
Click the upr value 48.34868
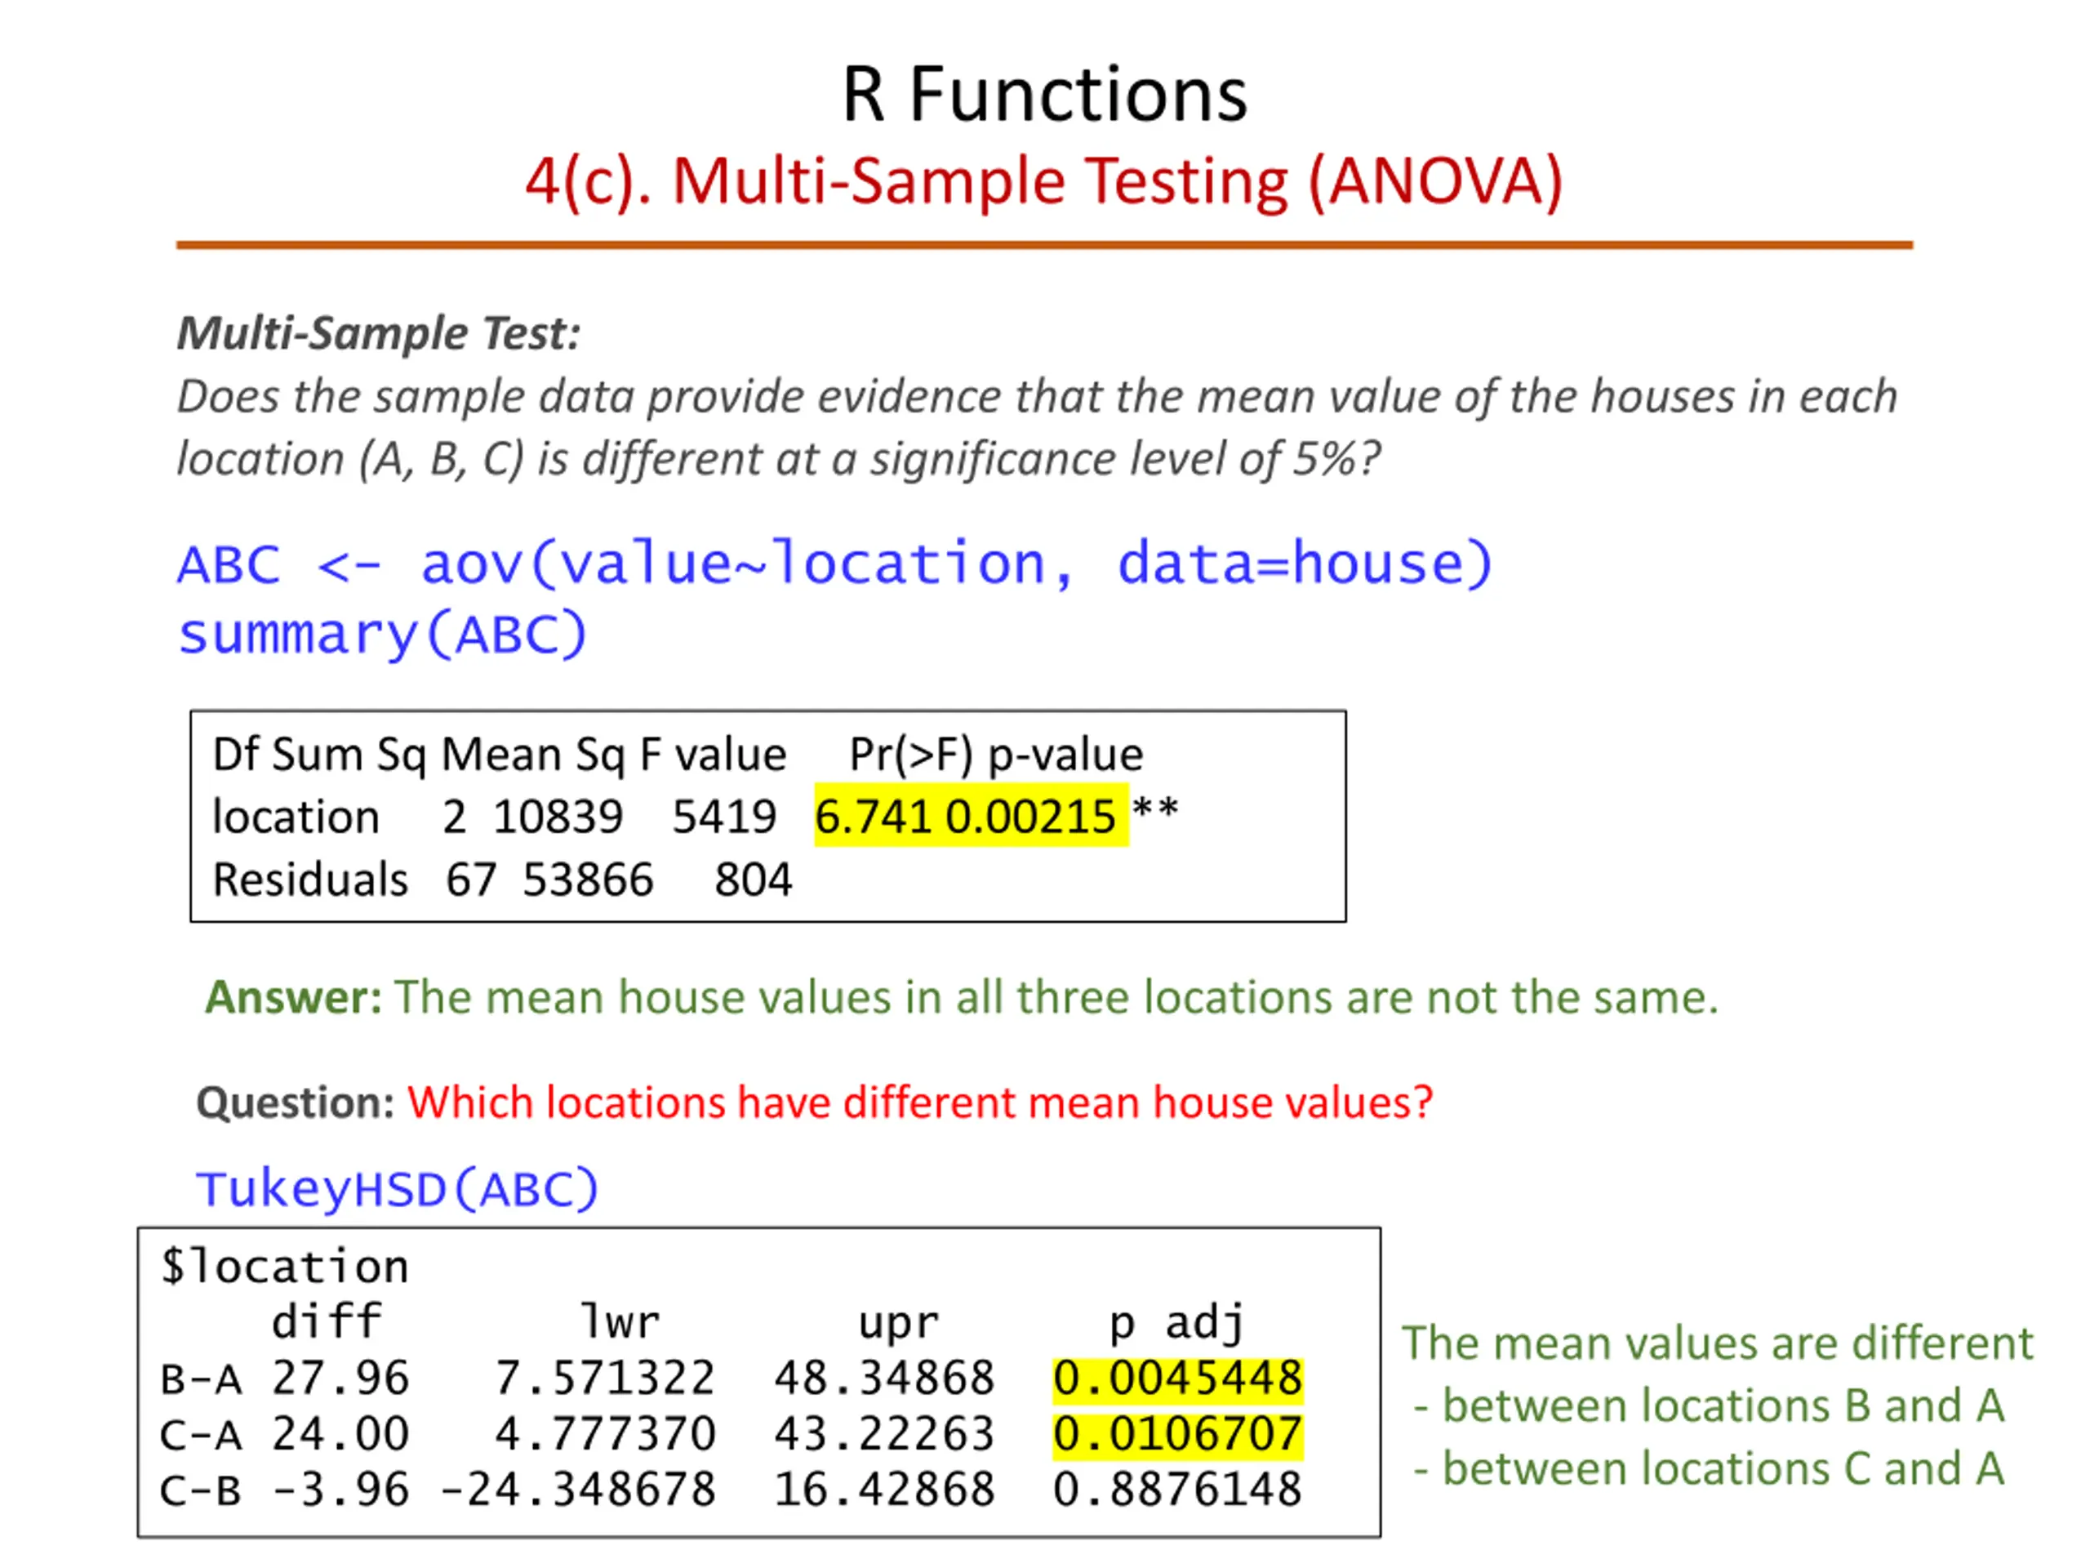(x=884, y=1378)
